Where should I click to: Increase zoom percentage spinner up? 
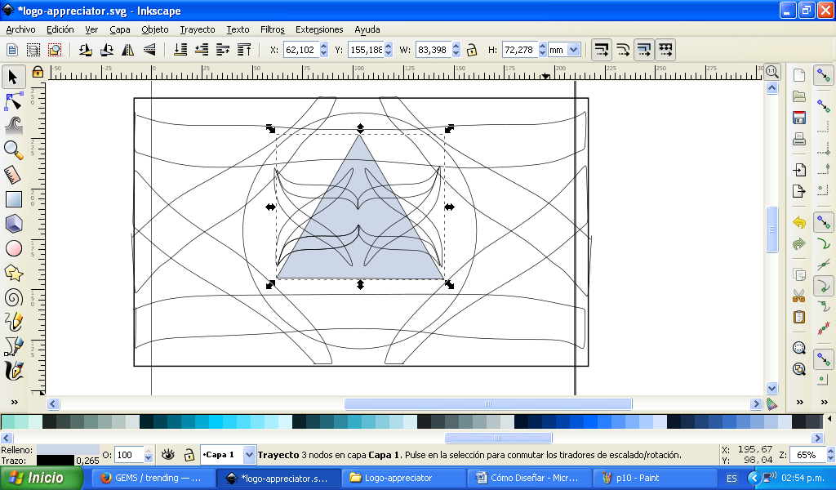pos(830,451)
